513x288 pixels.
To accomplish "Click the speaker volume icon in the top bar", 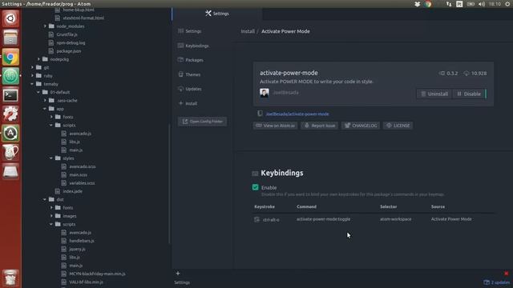I will pos(482,4).
